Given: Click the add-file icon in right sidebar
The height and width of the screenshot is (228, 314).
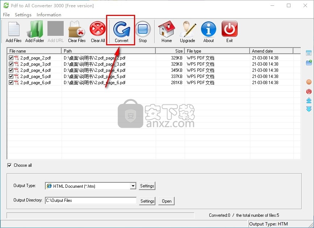Looking at the screenshot, I should tap(309, 53).
